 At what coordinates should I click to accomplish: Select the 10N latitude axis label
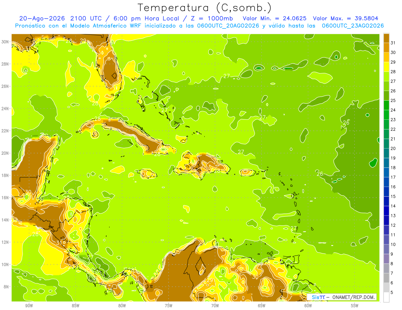pos(5,264)
